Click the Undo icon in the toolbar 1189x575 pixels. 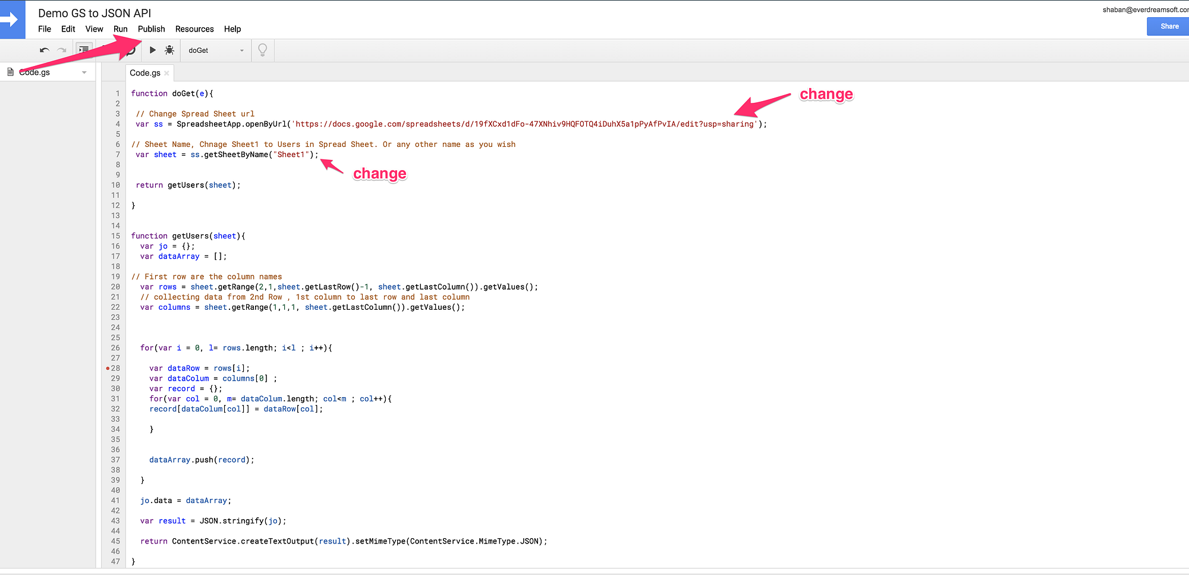click(x=43, y=50)
